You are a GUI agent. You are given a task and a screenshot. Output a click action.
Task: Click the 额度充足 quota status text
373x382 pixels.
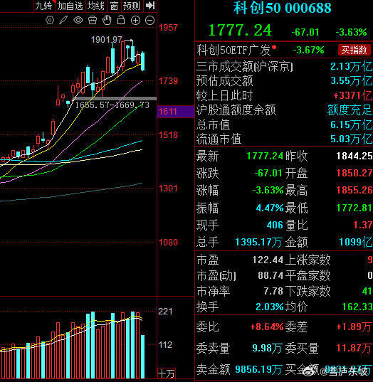[350, 110]
